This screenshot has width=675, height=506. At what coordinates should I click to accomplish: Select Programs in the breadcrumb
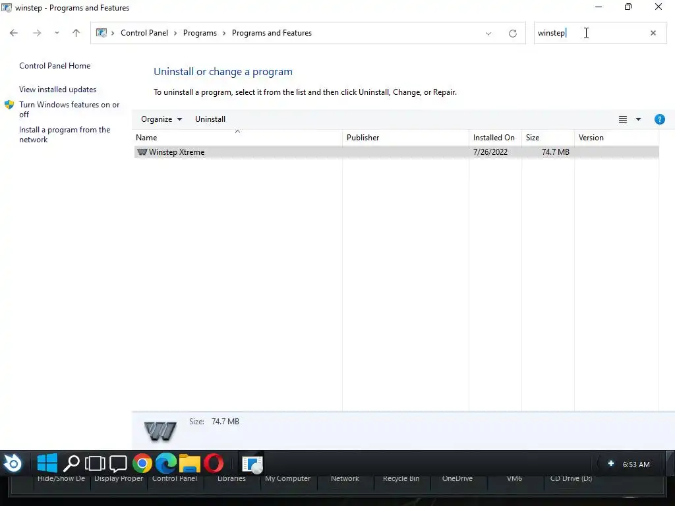[x=200, y=33]
